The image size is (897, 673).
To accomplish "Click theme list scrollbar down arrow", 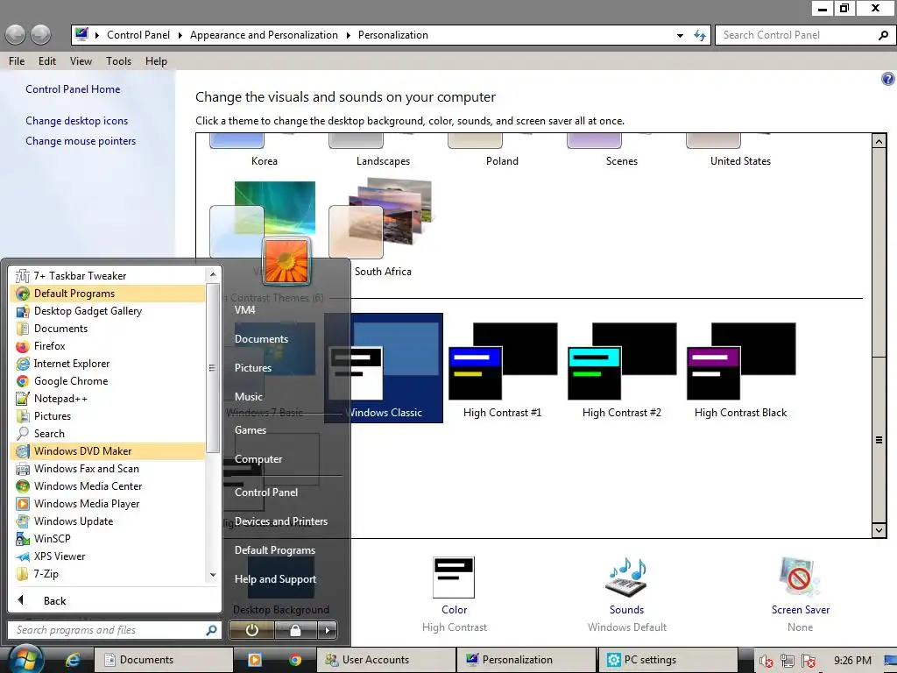I will [879, 530].
